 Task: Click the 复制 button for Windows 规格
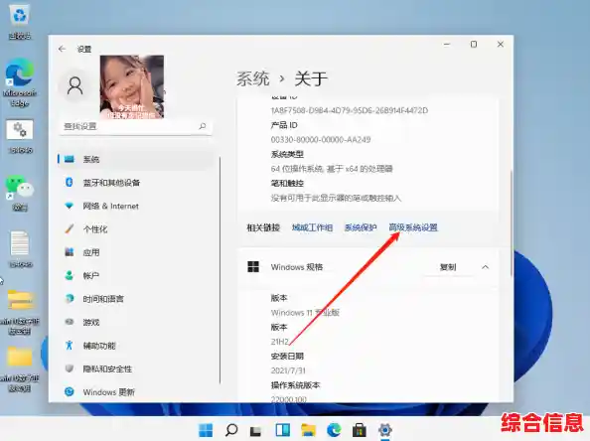(448, 267)
